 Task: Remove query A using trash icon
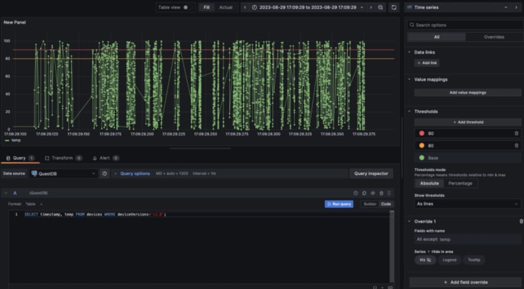coord(381,193)
